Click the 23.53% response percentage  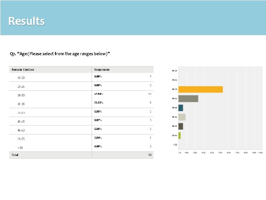99,103
